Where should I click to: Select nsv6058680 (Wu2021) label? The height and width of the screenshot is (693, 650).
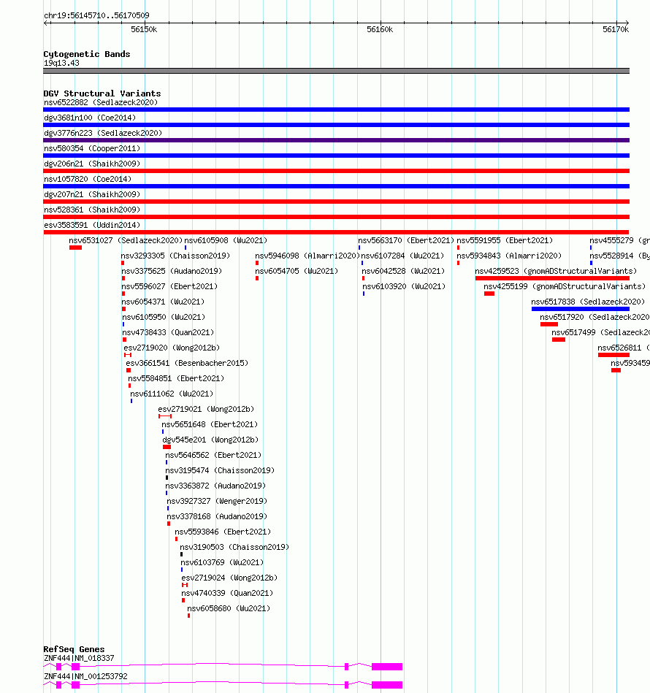229,608
